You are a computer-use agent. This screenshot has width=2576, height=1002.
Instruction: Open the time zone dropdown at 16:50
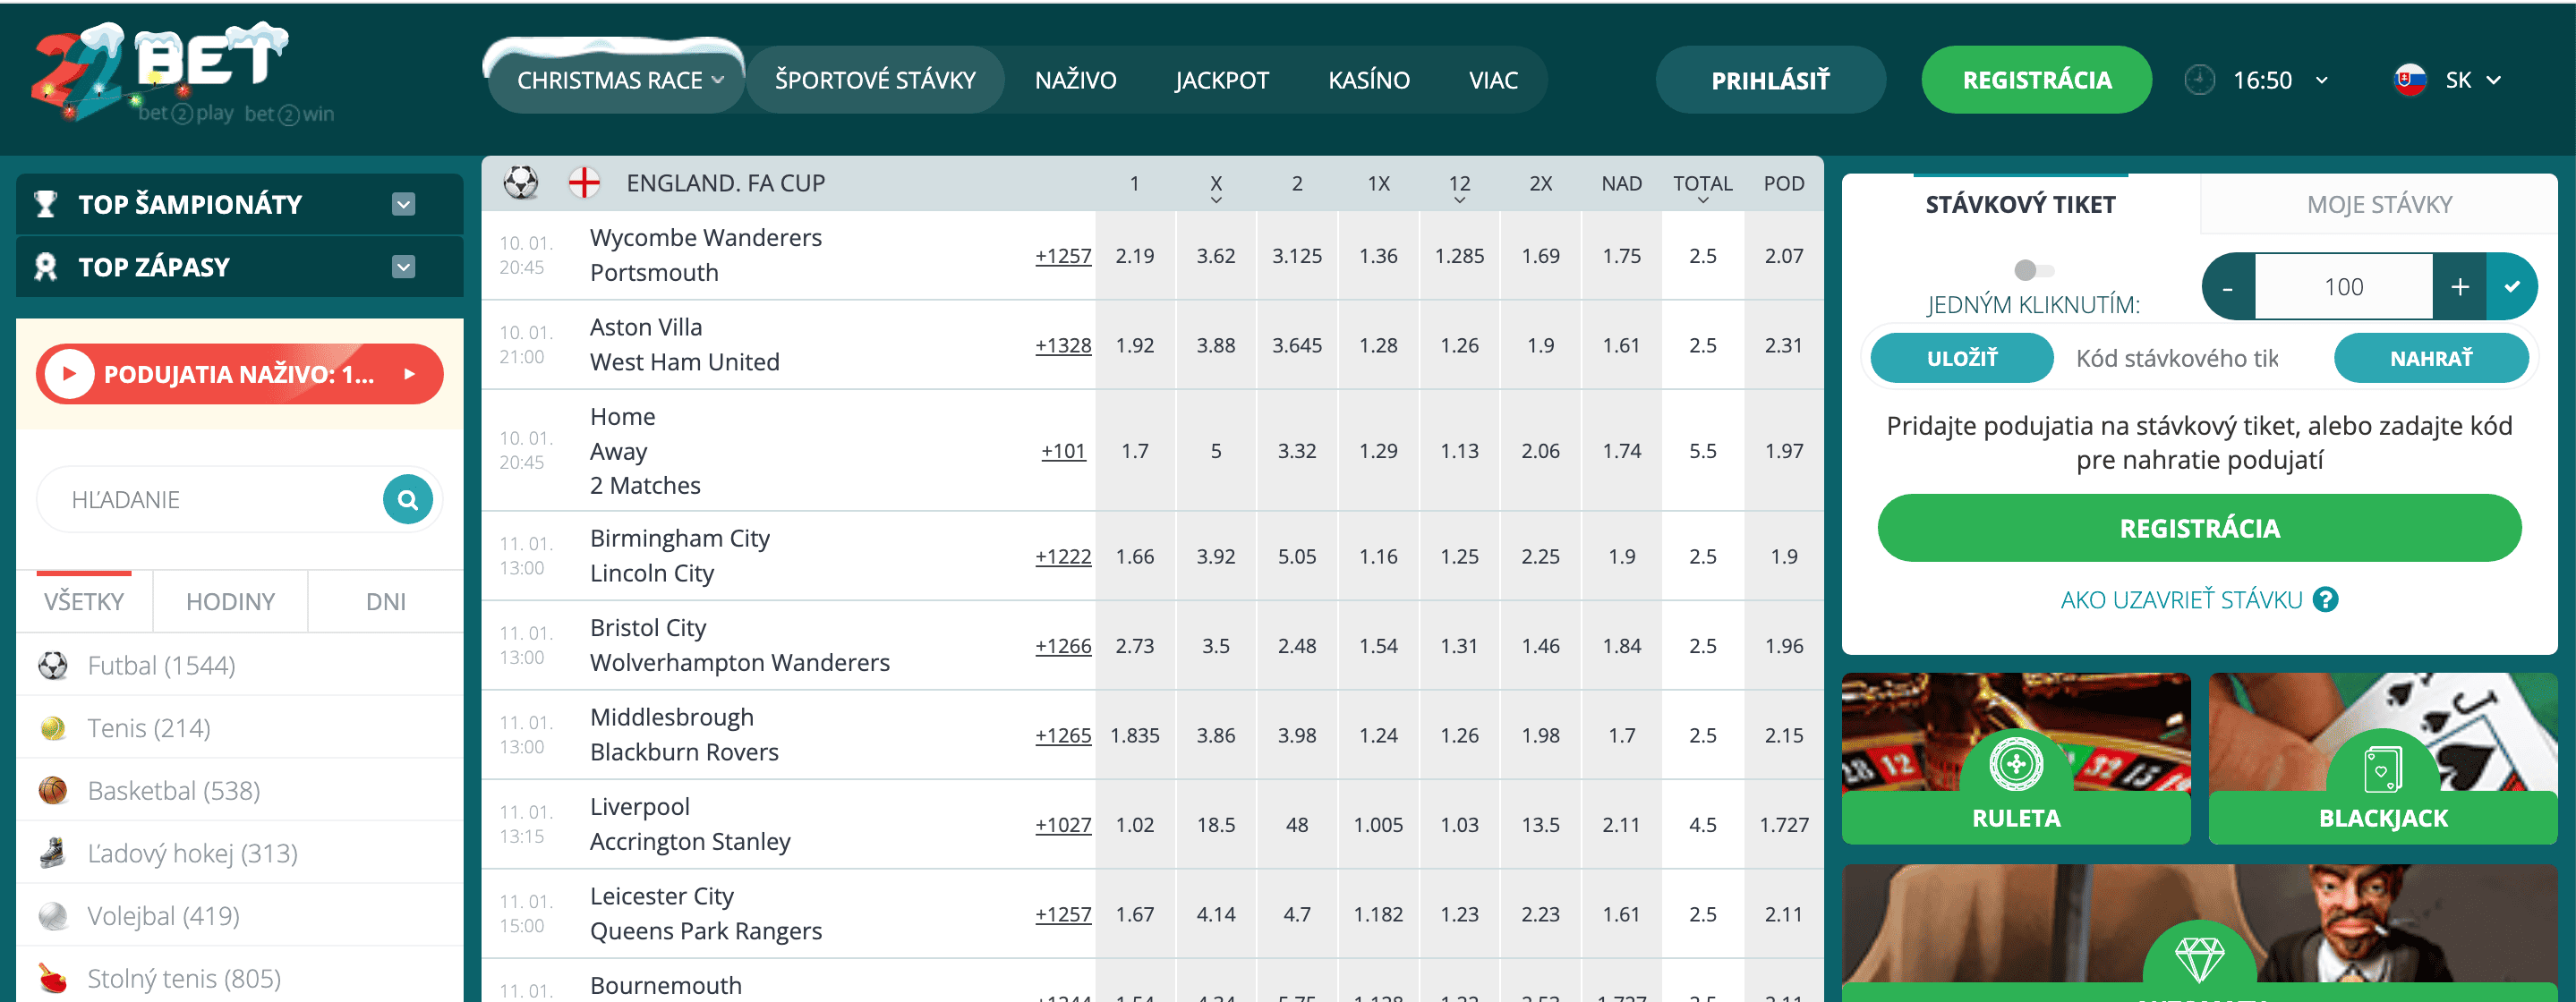pos(2322,81)
